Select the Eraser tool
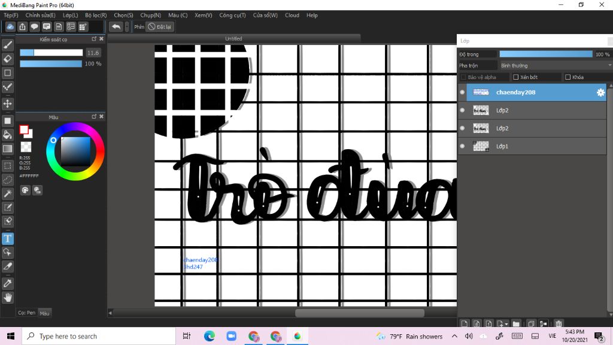This screenshot has width=613, height=345. 7,59
